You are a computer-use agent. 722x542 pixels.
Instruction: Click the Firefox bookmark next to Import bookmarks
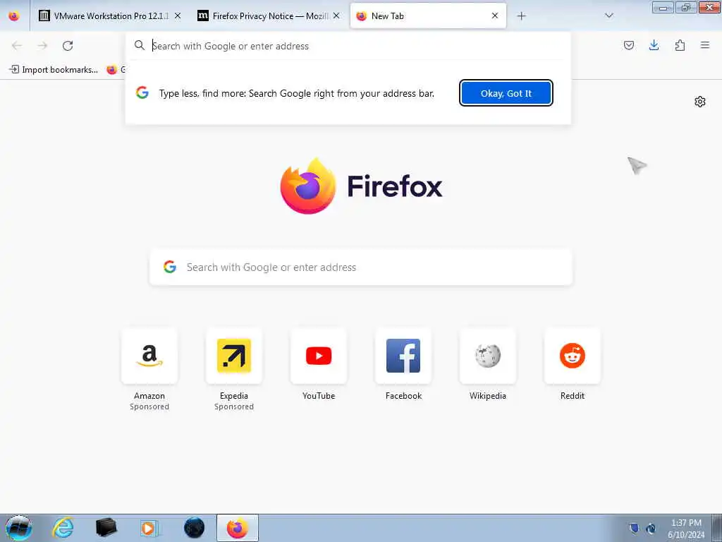point(115,70)
